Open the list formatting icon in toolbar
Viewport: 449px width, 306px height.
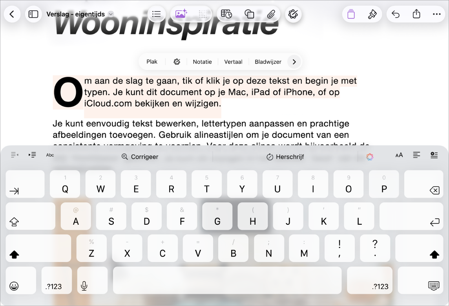pos(156,14)
